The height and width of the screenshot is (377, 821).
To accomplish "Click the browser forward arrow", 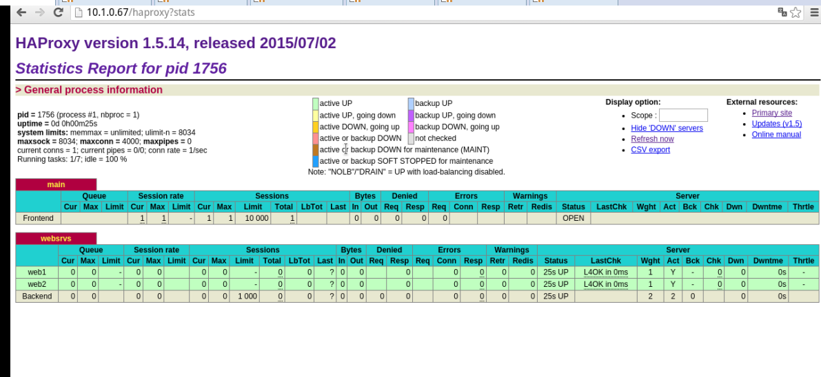I will (40, 12).
